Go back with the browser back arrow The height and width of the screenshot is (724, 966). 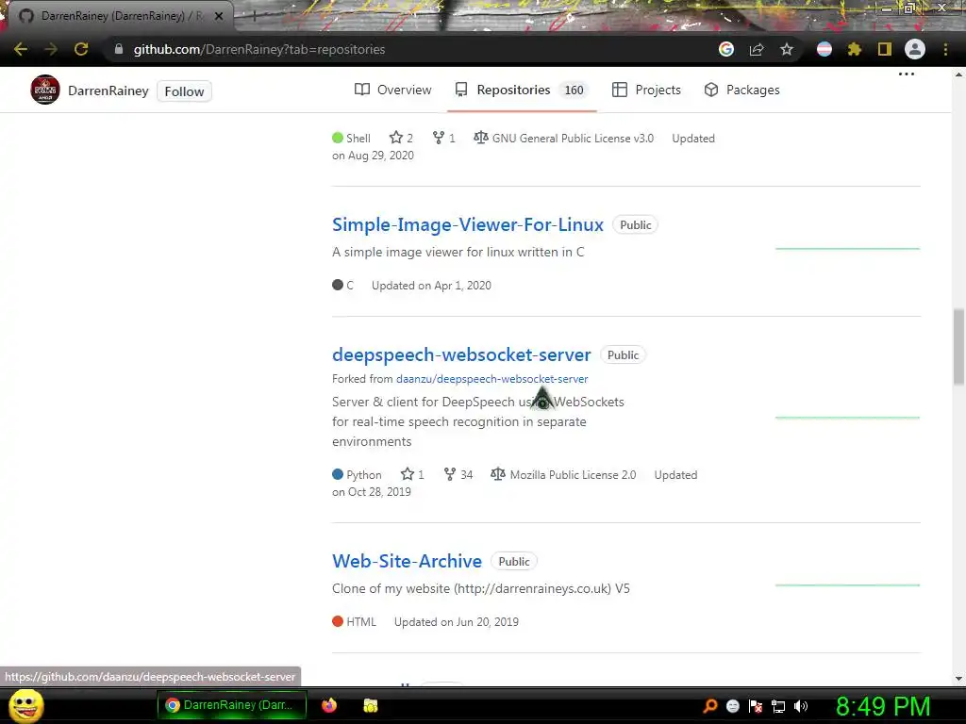[x=21, y=49]
